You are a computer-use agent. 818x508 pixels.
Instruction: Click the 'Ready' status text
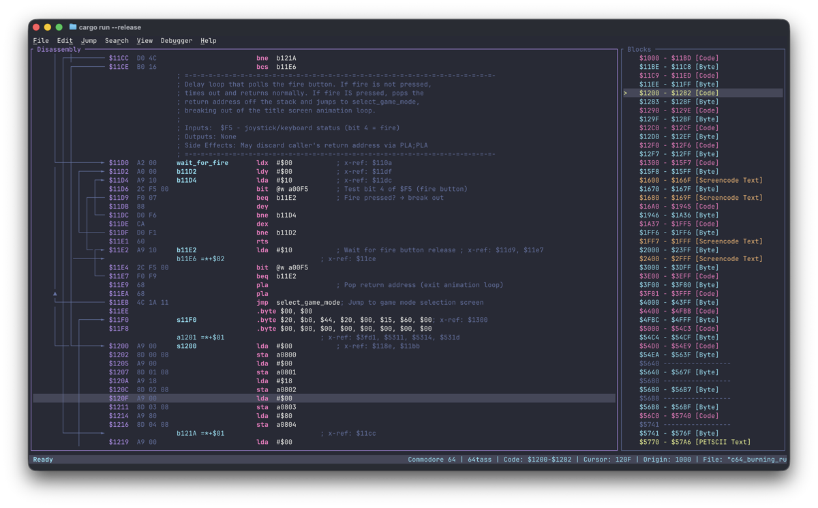[x=43, y=460]
